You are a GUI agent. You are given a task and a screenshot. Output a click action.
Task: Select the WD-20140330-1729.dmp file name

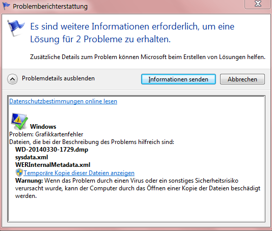pyautogui.click(x=51, y=150)
